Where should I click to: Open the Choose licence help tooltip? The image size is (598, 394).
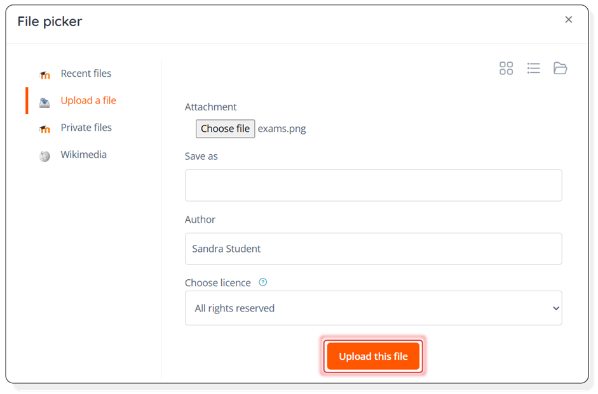click(262, 282)
